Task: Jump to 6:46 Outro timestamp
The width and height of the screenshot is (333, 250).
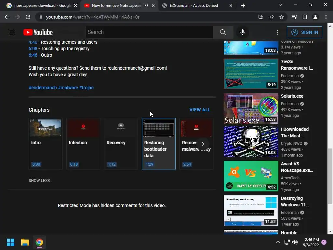Action: pos(33,55)
